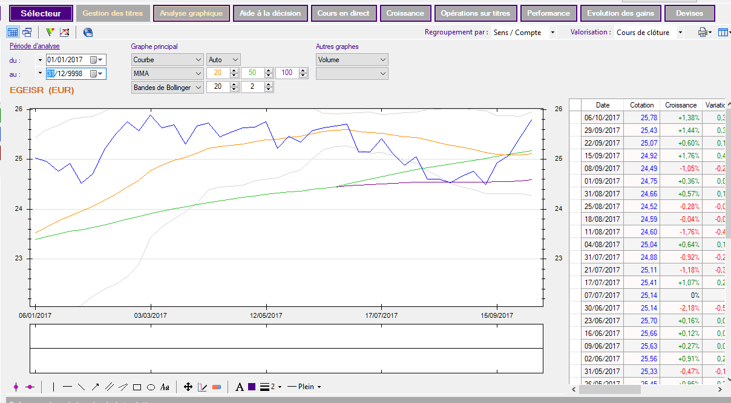731x403 pixels.
Task: Click the MMA period 100 stepper
Action: [303, 73]
